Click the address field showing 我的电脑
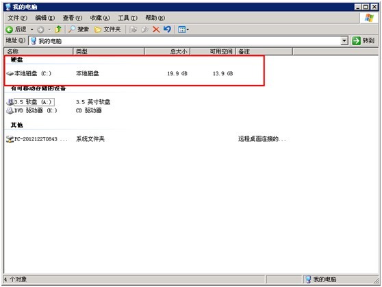The width and height of the screenshot is (382, 287). pos(185,40)
